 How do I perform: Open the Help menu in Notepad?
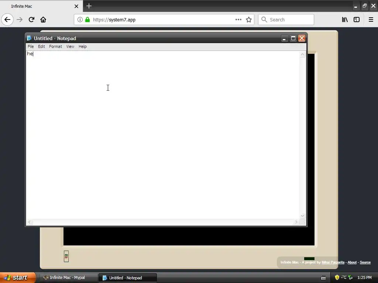(x=82, y=46)
